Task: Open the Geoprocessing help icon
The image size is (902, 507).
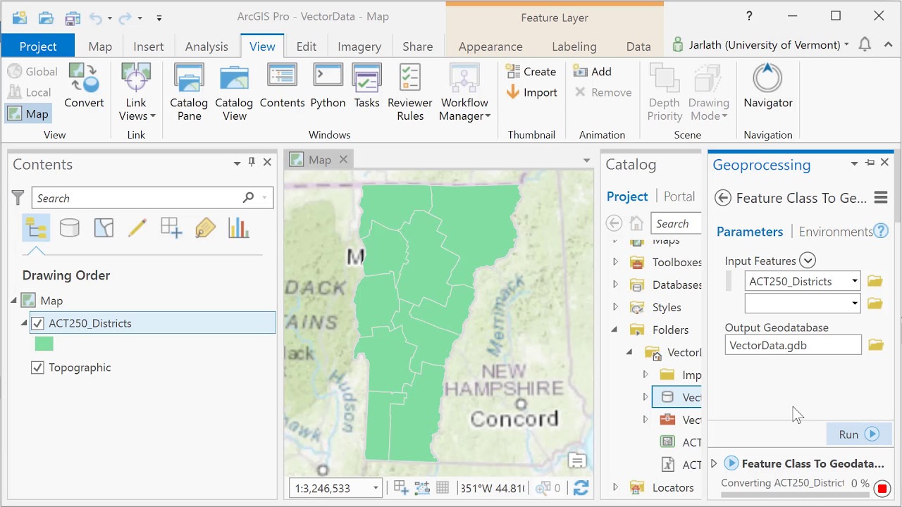Action: [881, 231]
